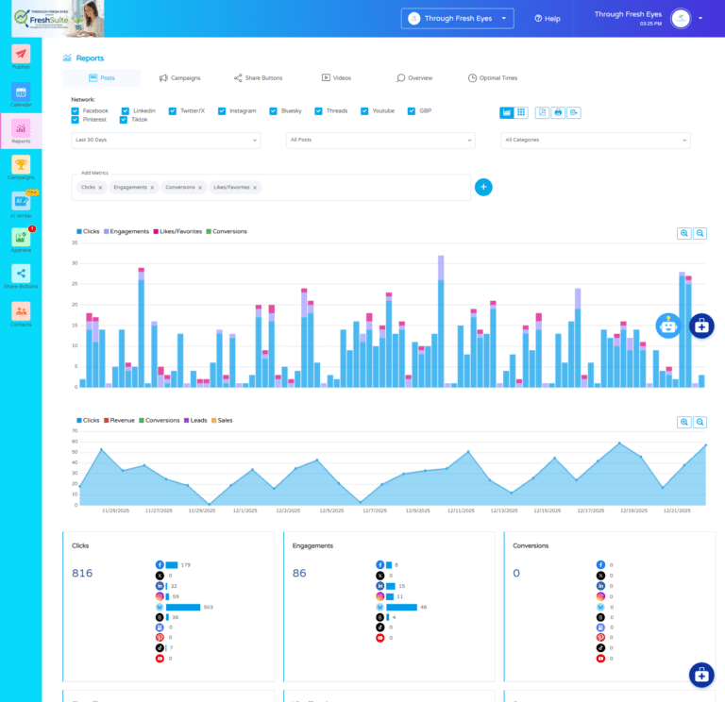The image size is (725, 702).
Task: Select the Share Buttons tab
Action: click(x=258, y=78)
